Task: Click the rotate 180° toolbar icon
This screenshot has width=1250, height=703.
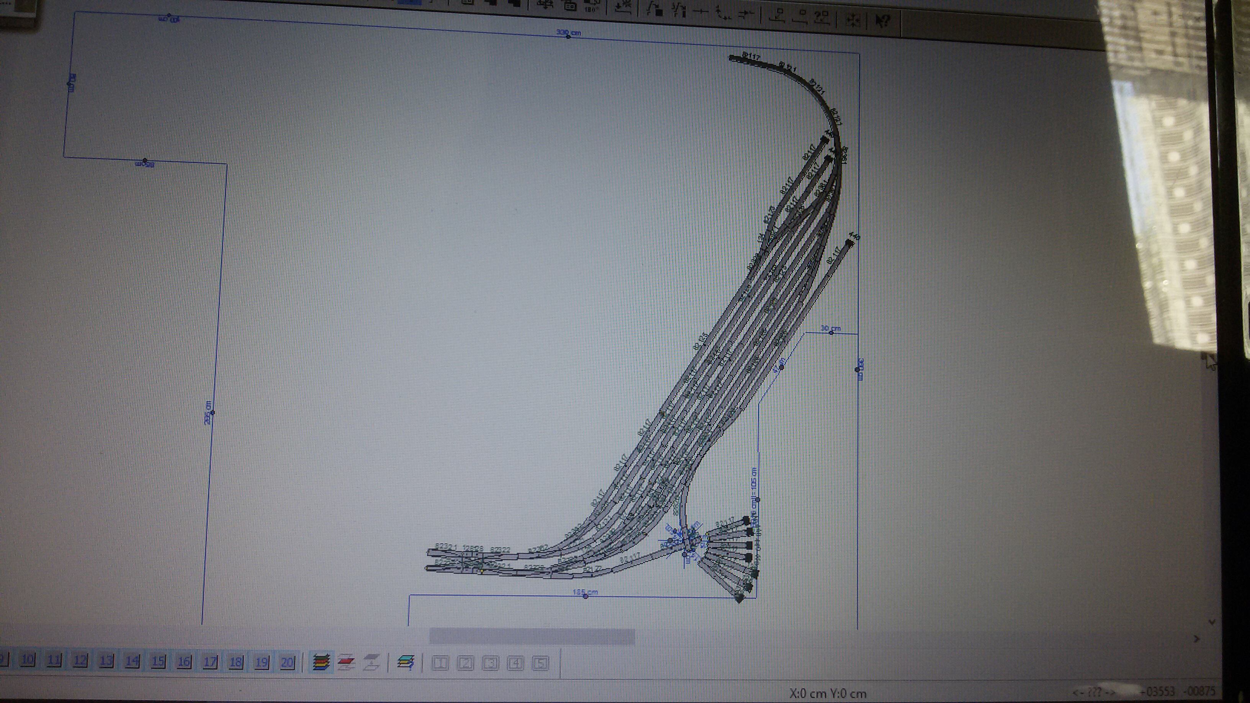Action: tap(592, 6)
